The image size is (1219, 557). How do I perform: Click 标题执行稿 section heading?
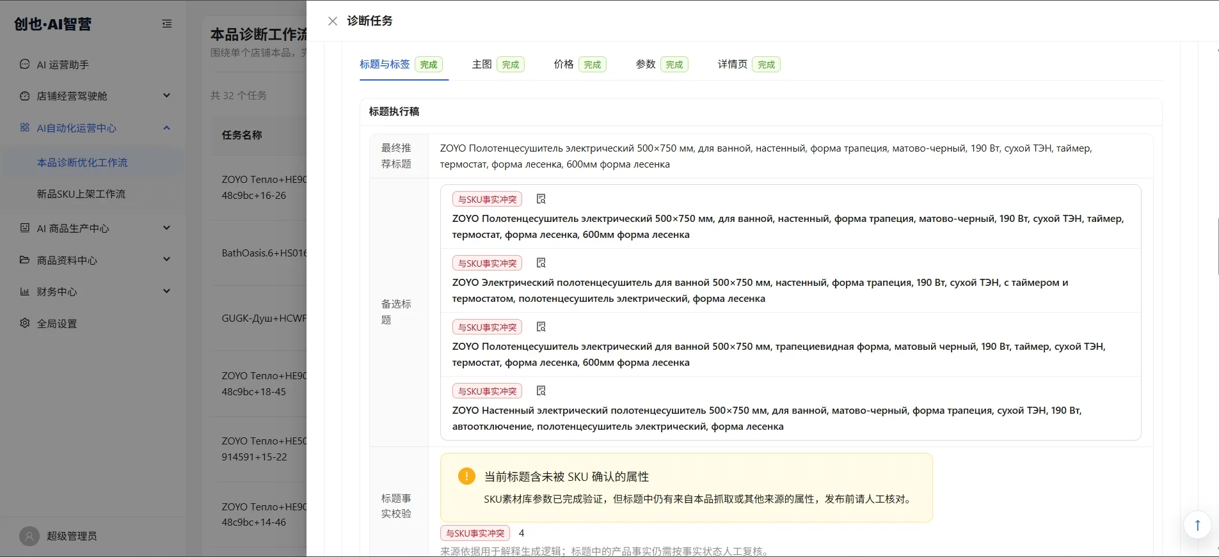point(394,111)
